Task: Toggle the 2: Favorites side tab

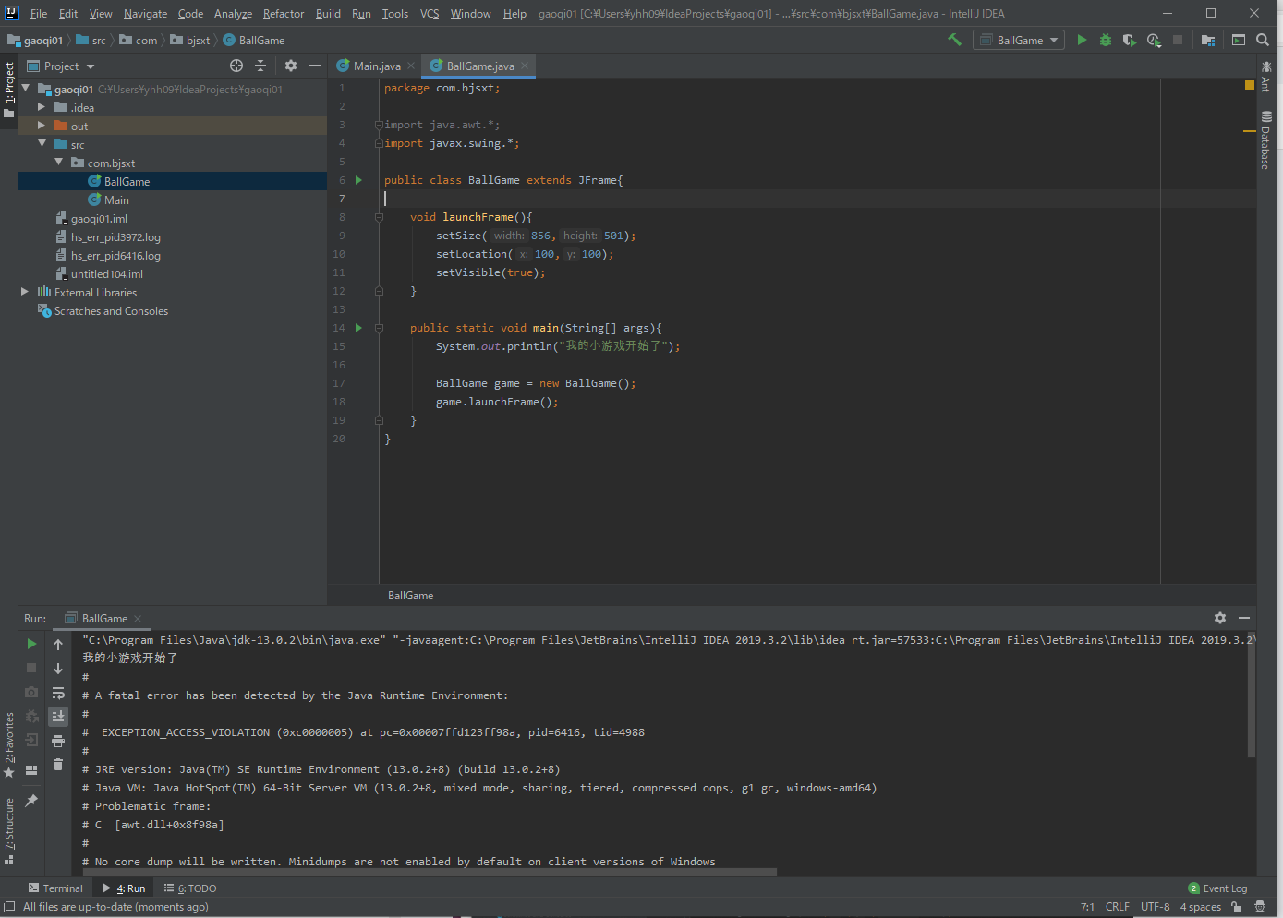Action: (9, 744)
